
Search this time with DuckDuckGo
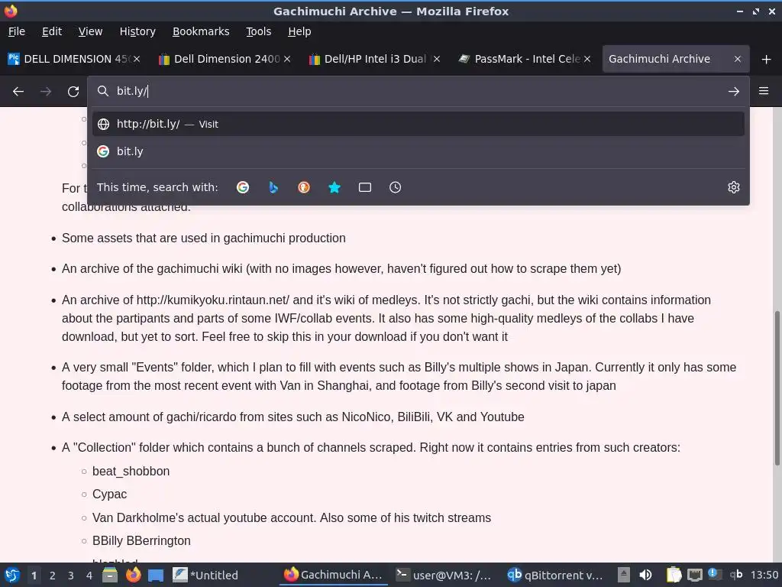pos(304,187)
